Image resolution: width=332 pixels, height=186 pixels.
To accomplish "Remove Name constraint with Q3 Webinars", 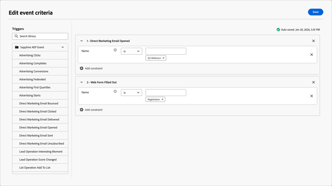I will [312, 55].
